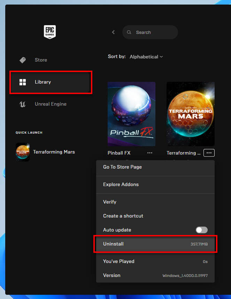Screen dimensions: 231x299
Task: Open Pinball FX three-dot options
Action: click(150, 153)
